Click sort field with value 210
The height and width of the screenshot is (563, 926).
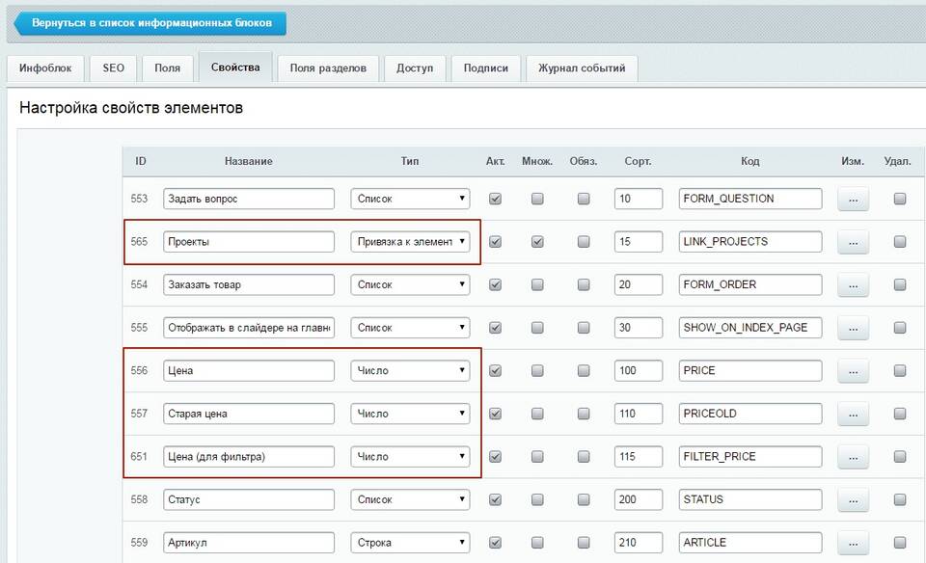coord(639,543)
